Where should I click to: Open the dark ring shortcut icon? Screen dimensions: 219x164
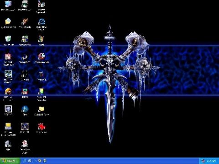[x=25, y=74]
